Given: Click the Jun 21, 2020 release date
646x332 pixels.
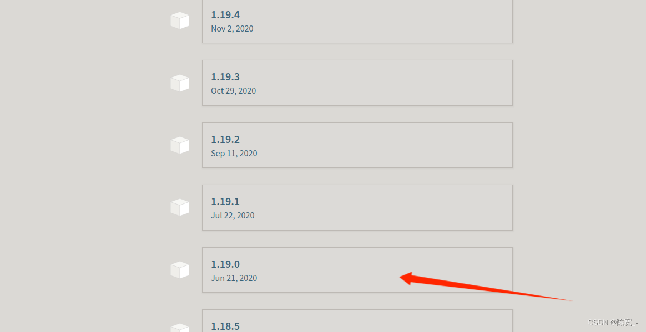Looking at the screenshot, I should (x=234, y=278).
